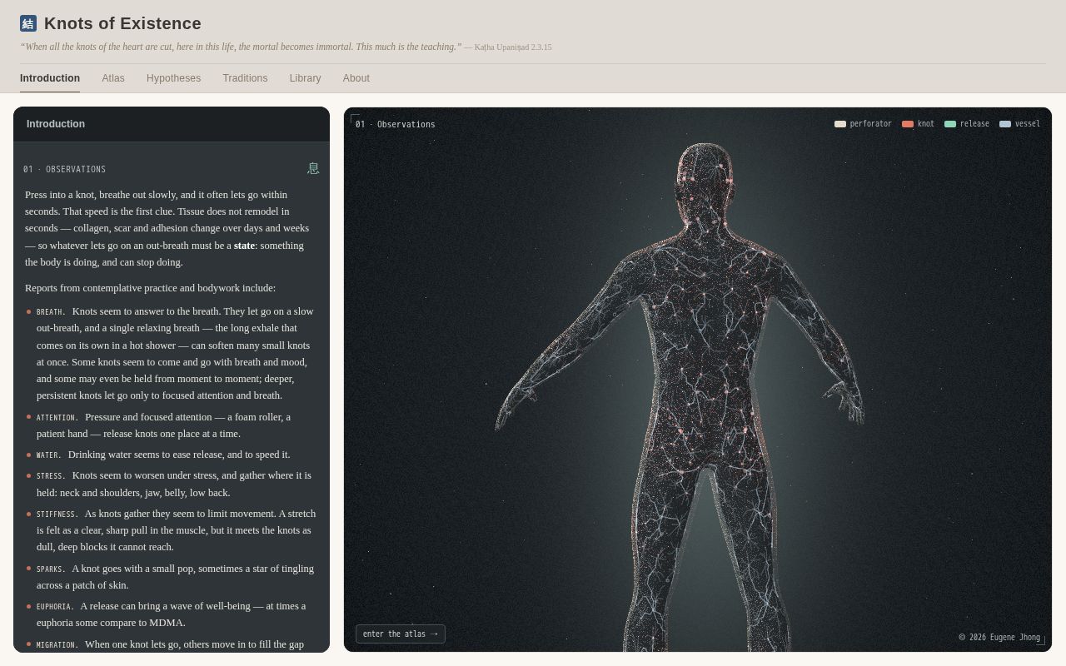Image resolution: width=1066 pixels, height=666 pixels.
Task: Go to the Traditions tab
Action: (x=245, y=78)
